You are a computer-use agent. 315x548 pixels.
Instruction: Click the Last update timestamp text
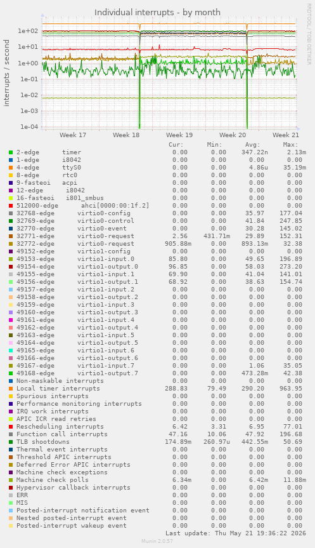point(236,533)
